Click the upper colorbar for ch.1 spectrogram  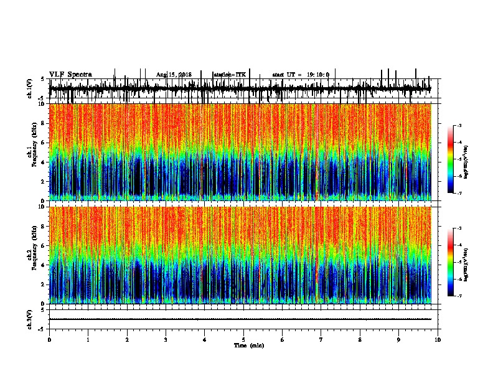tap(450, 159)
